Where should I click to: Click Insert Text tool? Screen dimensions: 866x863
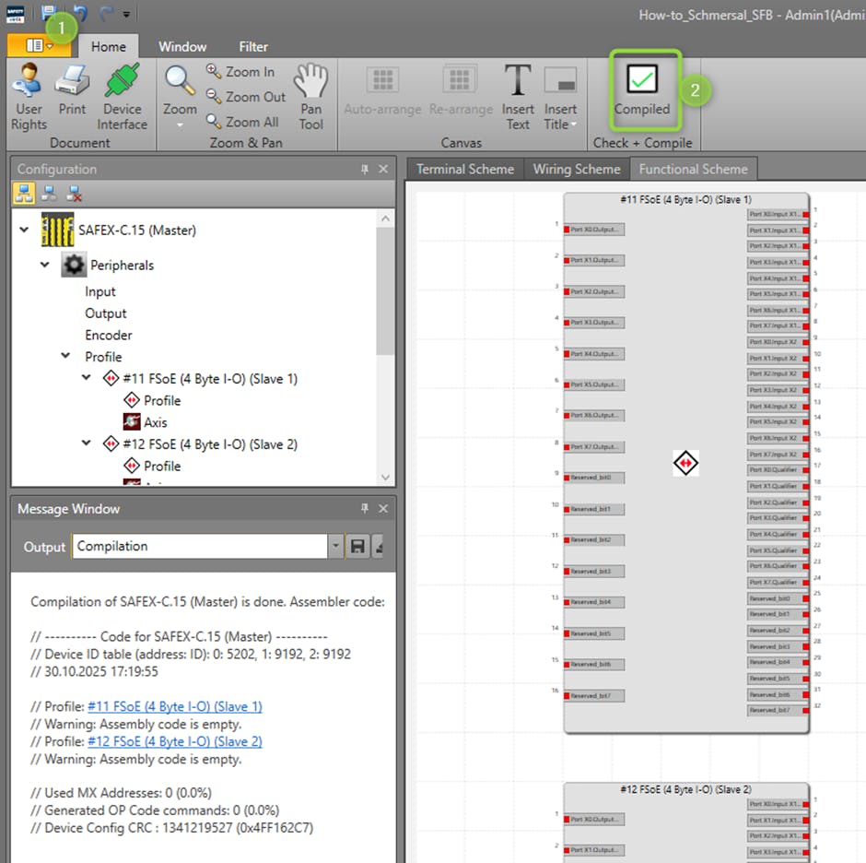518,97
